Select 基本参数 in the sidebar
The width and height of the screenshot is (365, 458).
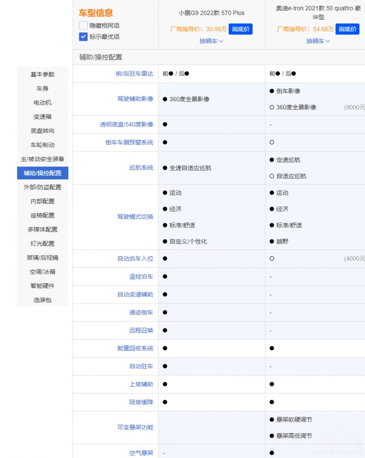[x=43, y=74]
